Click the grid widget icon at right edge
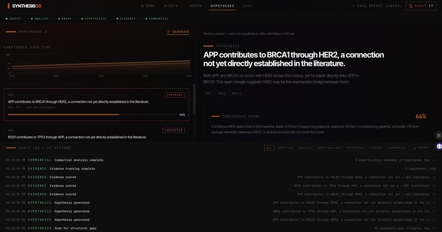 [x=439, y=136]
